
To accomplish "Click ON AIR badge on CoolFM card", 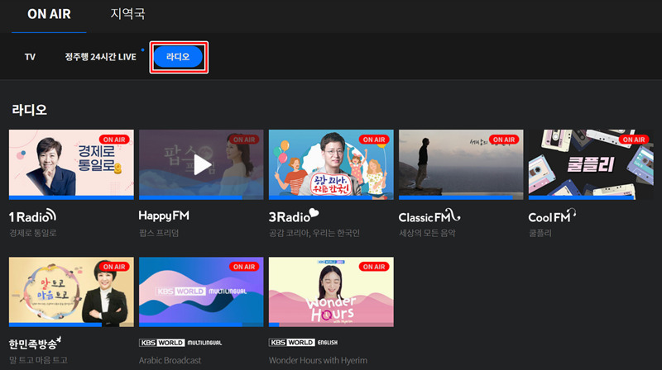I will (x=634, y=140).
